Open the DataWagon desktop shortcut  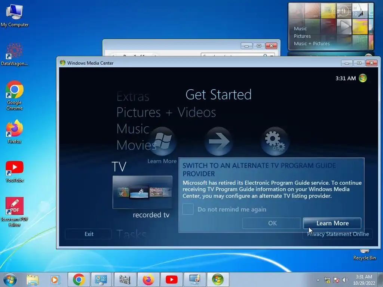point(14,54)
